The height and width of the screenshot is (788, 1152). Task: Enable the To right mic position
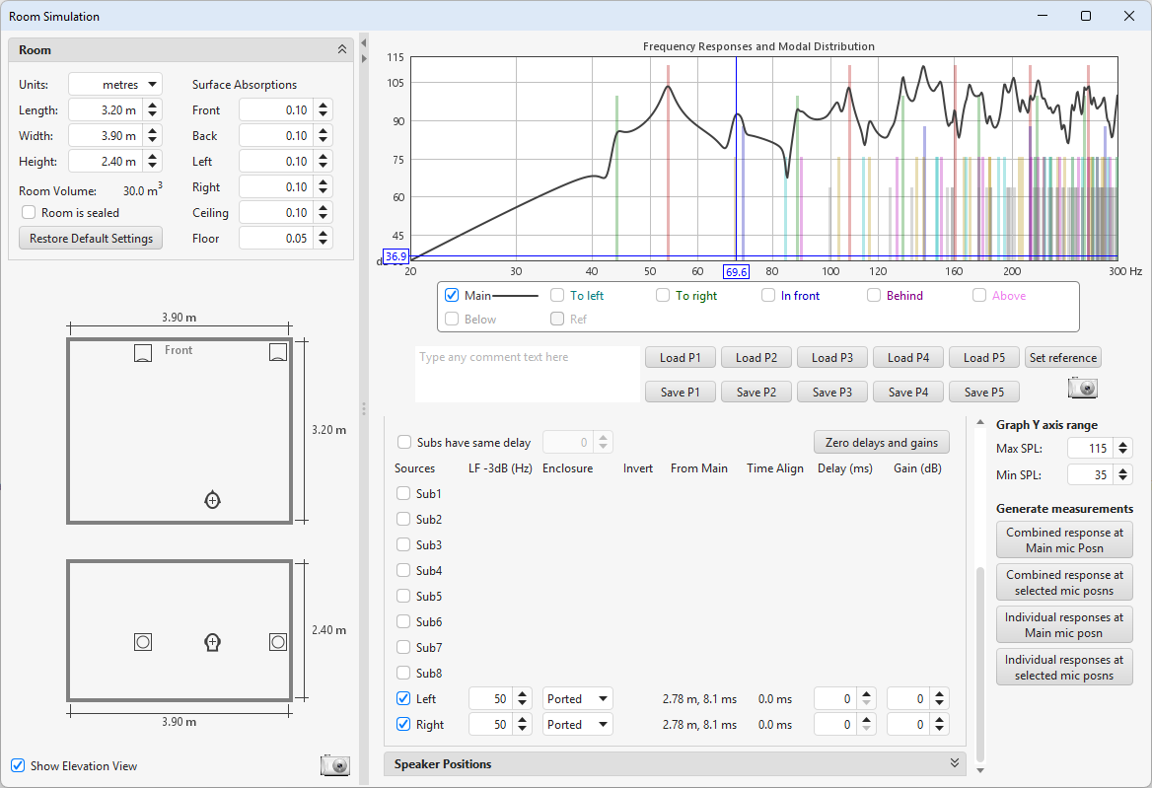(663, 295)
